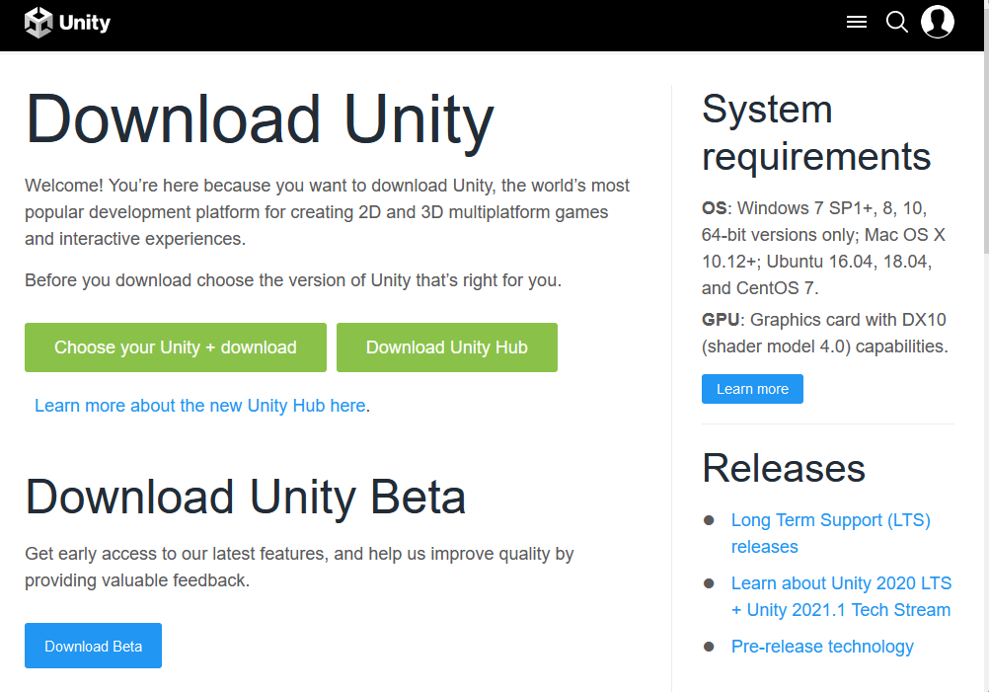Click Learn more under System requirements

pos(752,389)
